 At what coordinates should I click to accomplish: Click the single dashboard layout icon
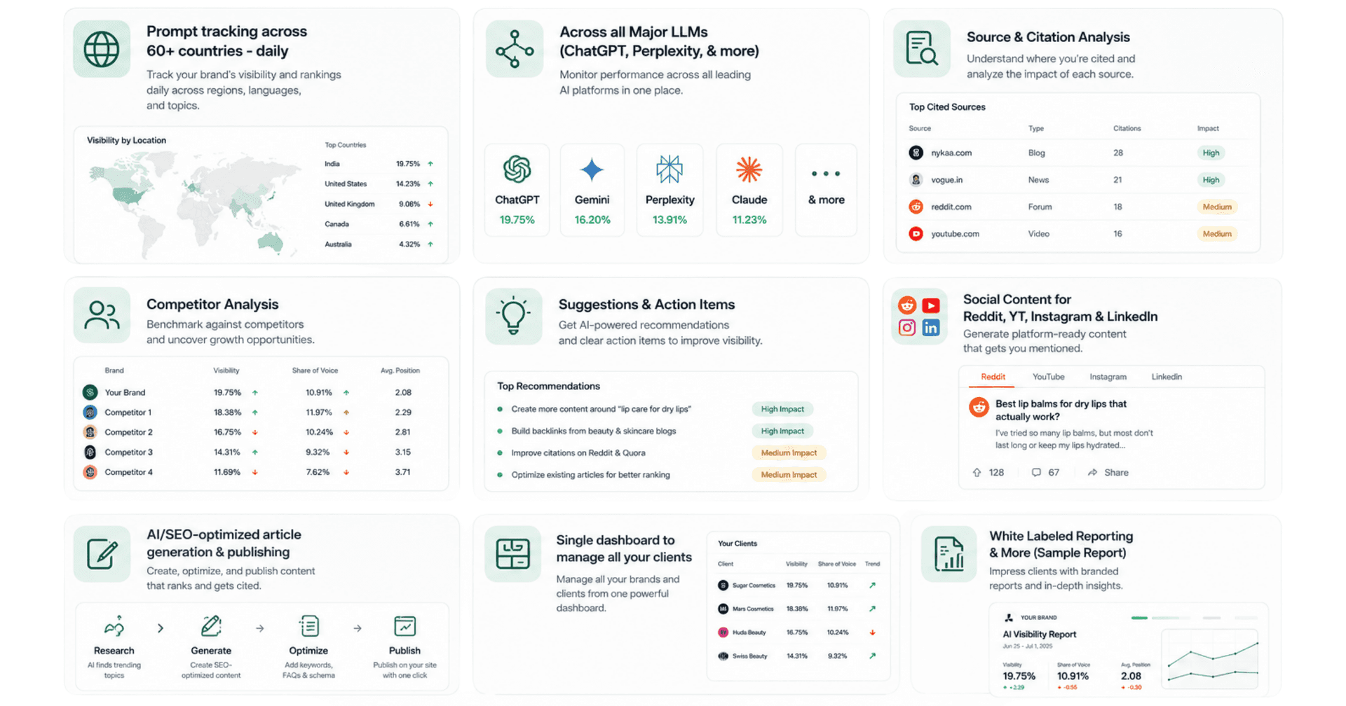tap(512, 554)
